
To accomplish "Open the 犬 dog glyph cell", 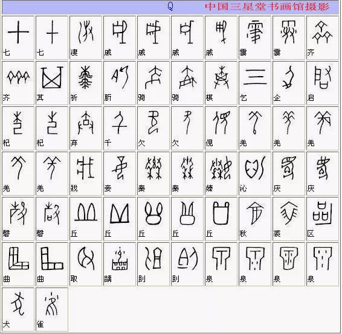I will click(18, 310).
